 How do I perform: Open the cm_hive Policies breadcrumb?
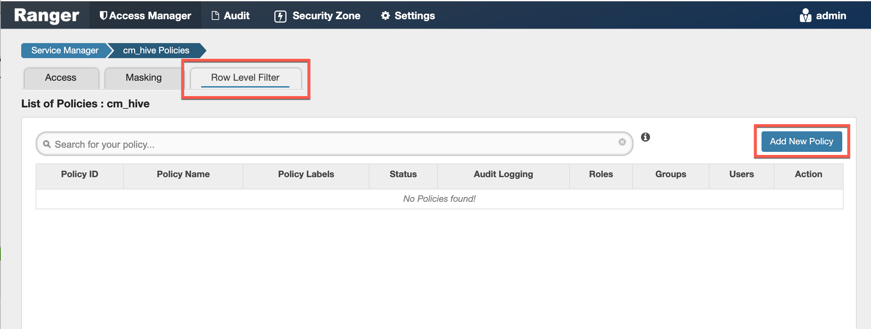coord(156,51)
